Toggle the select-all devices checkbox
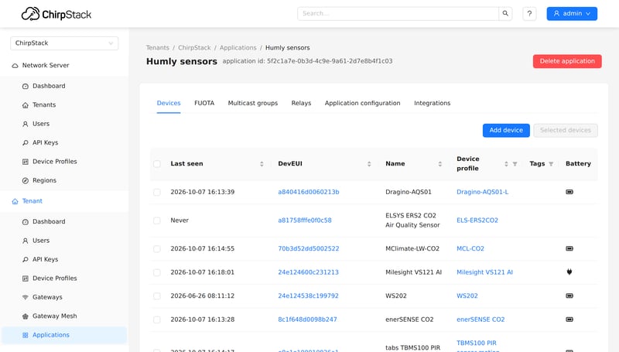Screen dimensions: 619x352 [x=157, y=164]
